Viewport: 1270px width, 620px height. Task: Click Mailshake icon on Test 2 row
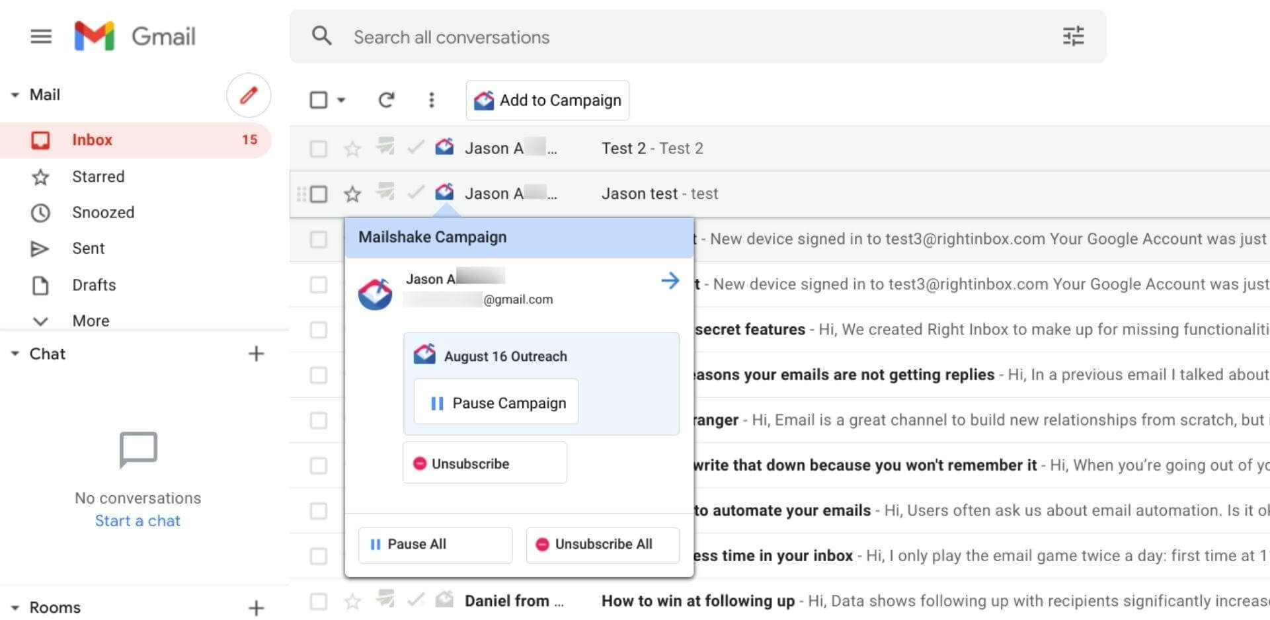(x=444, y=147)
